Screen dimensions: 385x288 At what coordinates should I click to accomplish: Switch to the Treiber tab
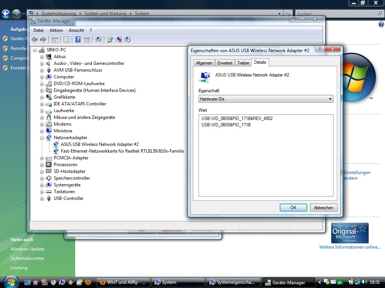[243, 63]
